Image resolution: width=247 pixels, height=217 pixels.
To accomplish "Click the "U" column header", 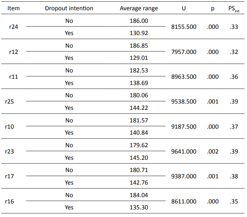I will tap(184, 8).
